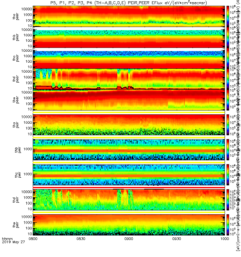Click the 1000 time axis label

[x=224, y=239]
